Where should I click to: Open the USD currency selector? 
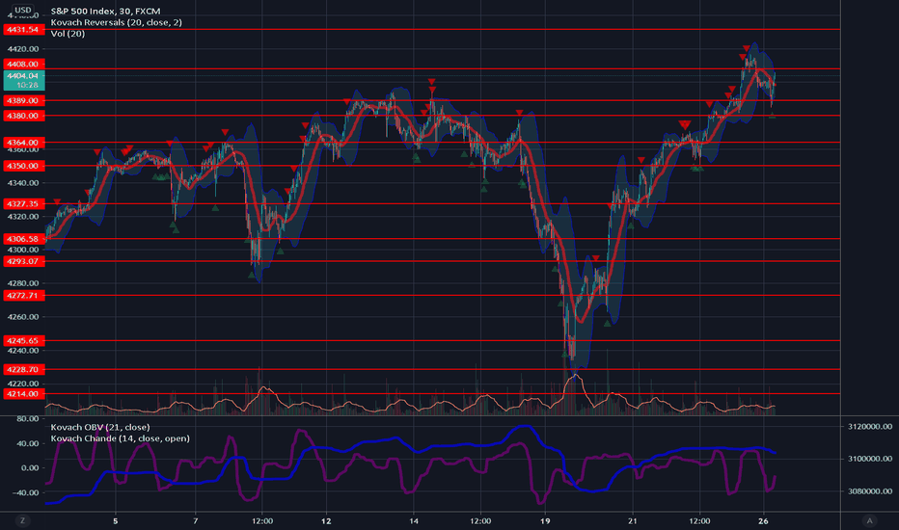23,10
